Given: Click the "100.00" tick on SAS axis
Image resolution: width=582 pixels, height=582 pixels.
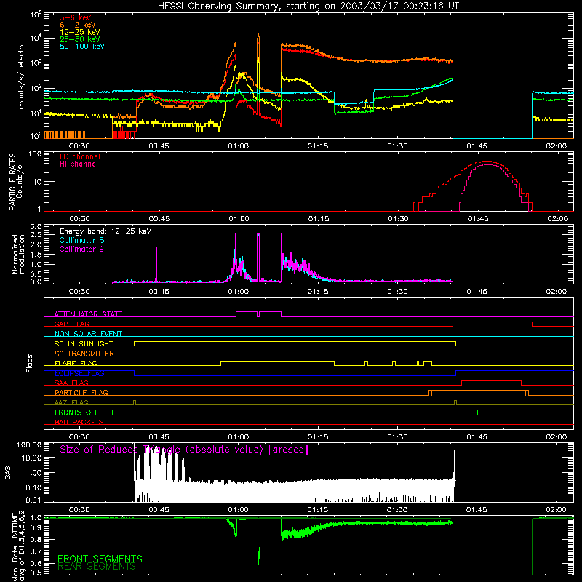Looking at the screenshot, I should point(29,445).
